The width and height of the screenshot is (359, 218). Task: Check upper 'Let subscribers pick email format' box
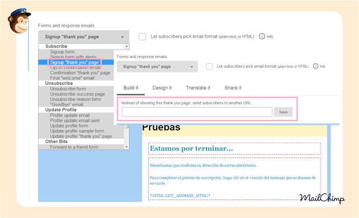click(x=142, y=36)
